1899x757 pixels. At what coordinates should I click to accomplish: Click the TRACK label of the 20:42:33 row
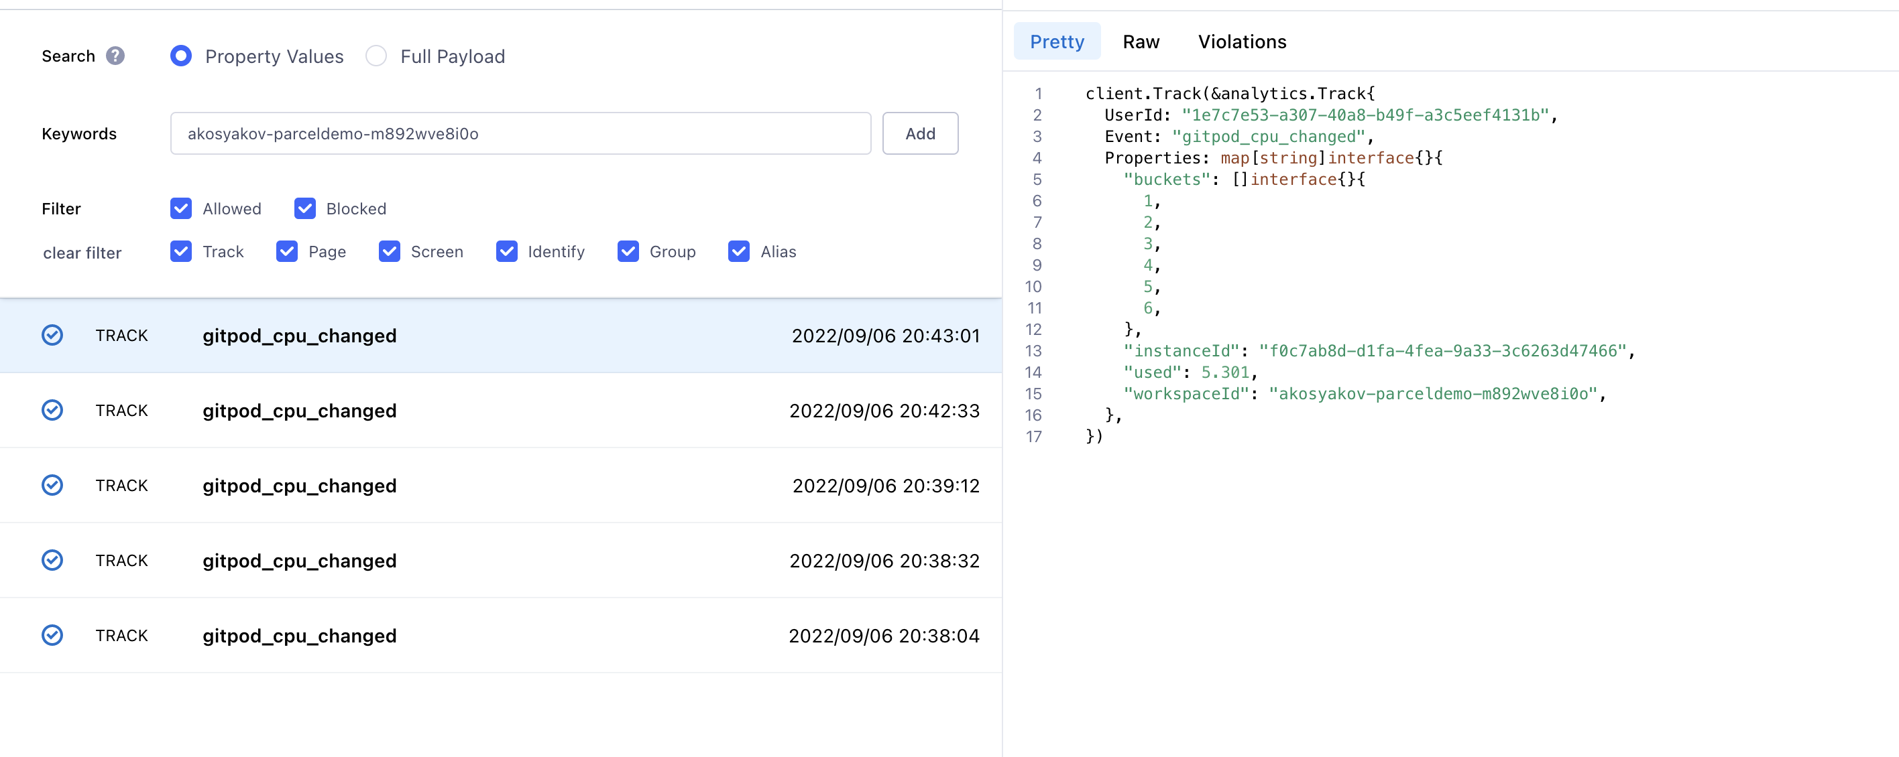click(121, 410)
